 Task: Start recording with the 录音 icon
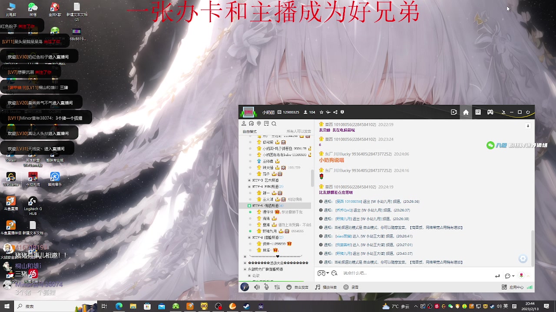pos(346,287)
